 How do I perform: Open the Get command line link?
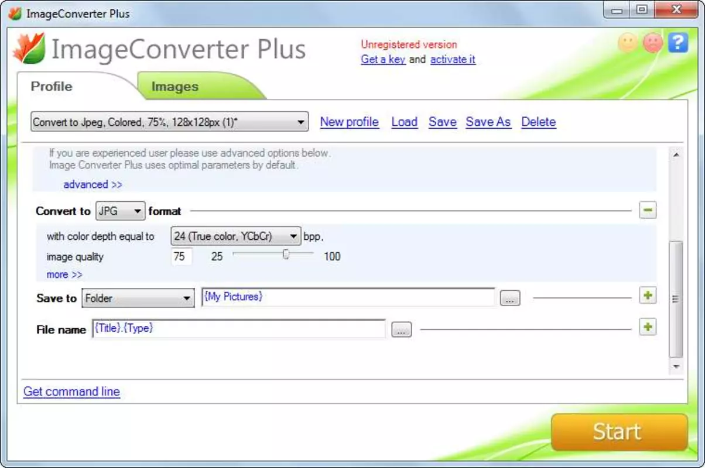[71, 391]
